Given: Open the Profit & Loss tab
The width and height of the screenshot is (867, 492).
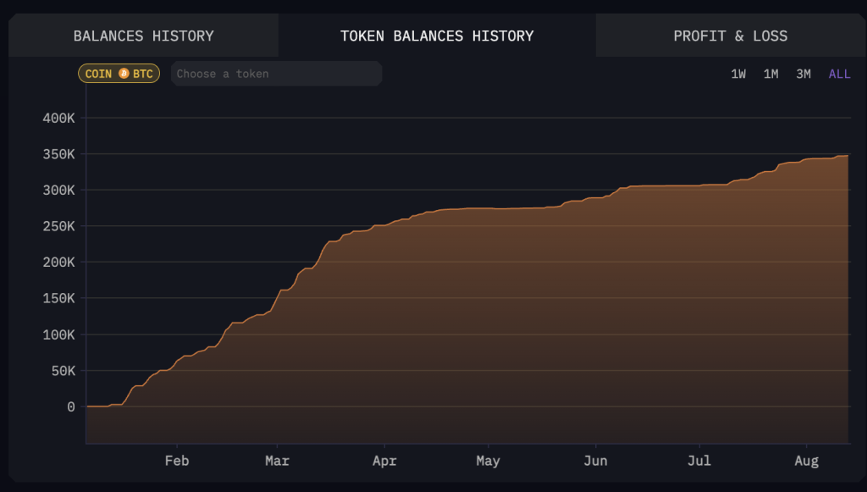Looking at the screenshot, I should pyautogui.click(x=730, y=36).
